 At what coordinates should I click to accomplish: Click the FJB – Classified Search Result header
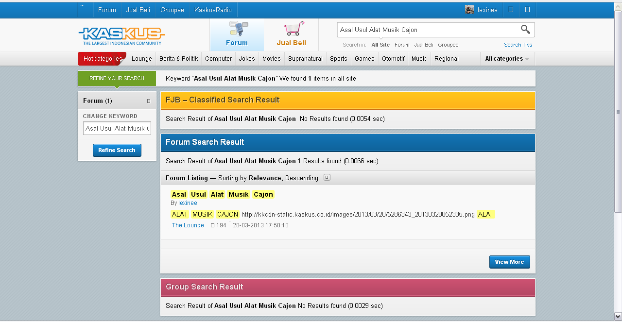(x=348, y=101)
